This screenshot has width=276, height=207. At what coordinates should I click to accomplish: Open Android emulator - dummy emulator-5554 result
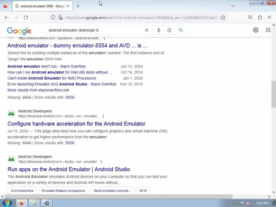(x=77, y=46)
